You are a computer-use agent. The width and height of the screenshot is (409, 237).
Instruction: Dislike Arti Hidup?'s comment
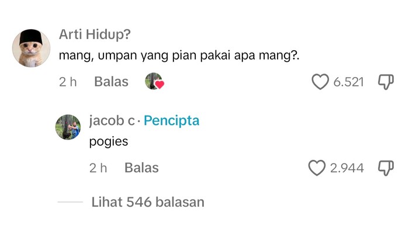(x=386, y=82)
